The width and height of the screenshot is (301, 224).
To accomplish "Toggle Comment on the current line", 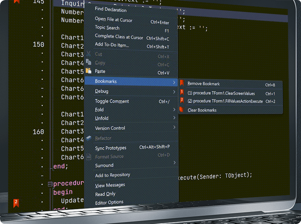I will [x=112, y=101].
